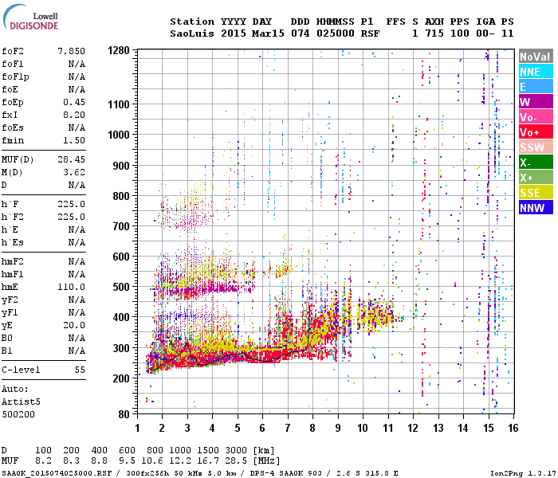558x478 pixels.
Task: Click the pink Vo- legend entry
Action: tap(535, 117)
